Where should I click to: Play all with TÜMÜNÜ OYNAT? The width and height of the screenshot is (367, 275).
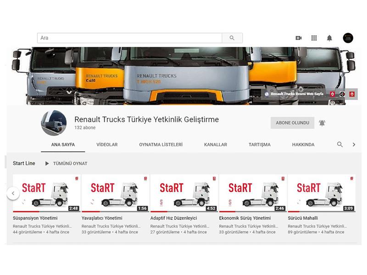(66, 164)
